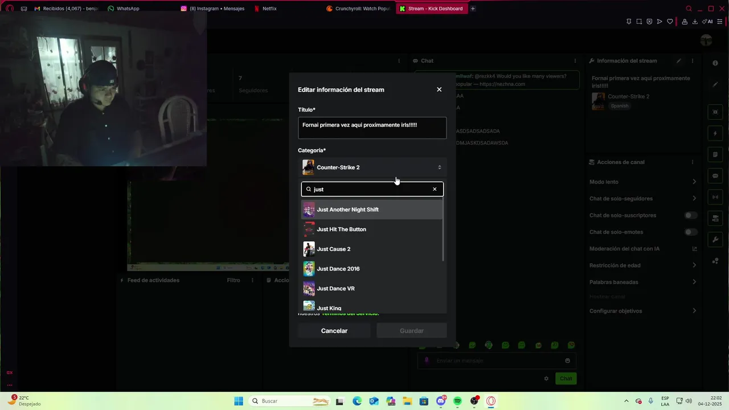Viewport: 729px width, 410px height.
Task: Click the wrench sidebar icon
Action: [715, 239]
